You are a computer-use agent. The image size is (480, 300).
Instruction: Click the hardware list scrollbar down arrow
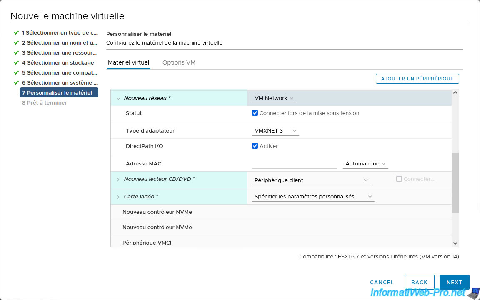tap(455, 243)
